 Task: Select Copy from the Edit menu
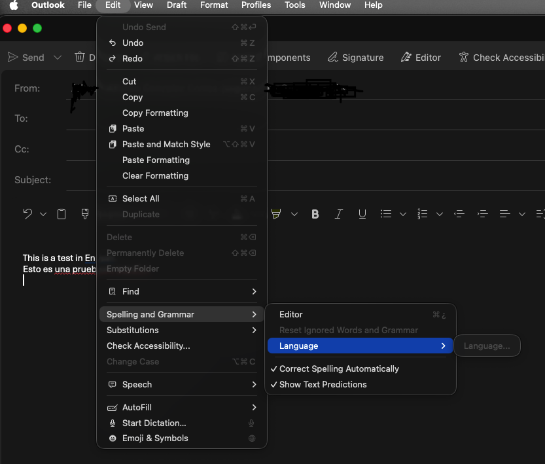(x=181, y=97)
